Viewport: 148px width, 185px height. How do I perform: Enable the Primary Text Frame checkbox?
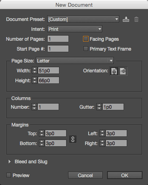coord(86,49)
